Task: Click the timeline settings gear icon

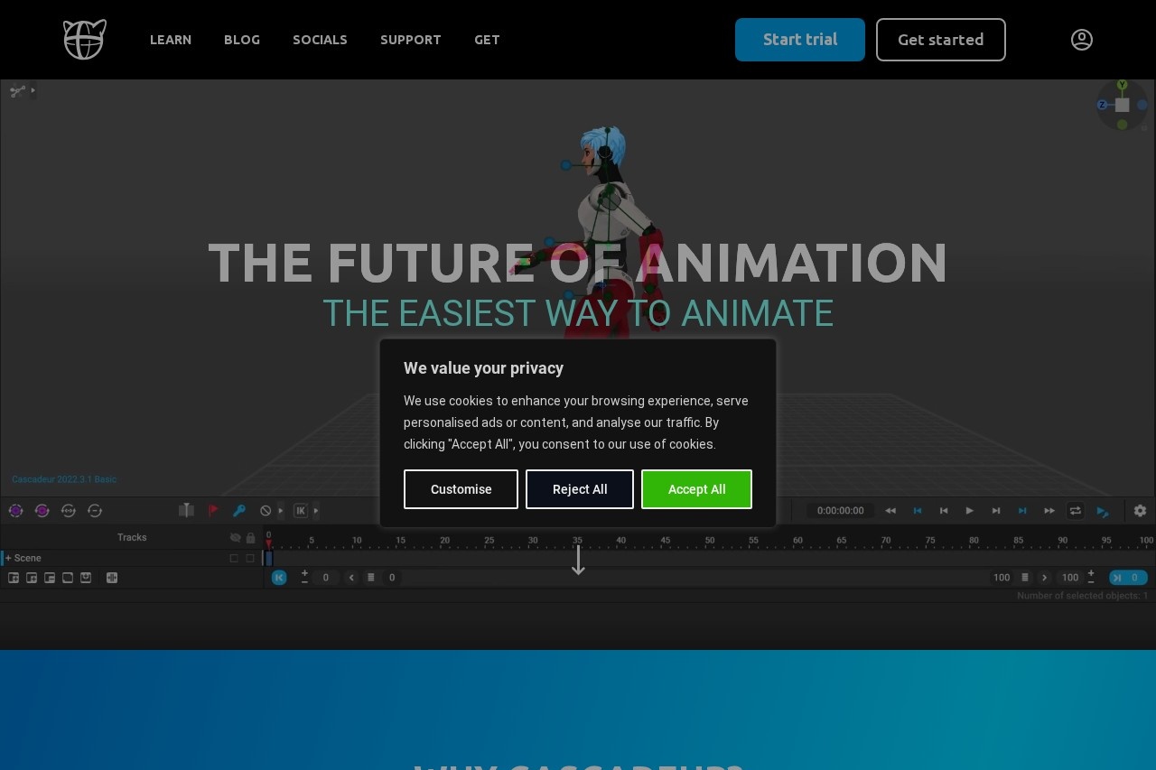Action: [1140, 511]
